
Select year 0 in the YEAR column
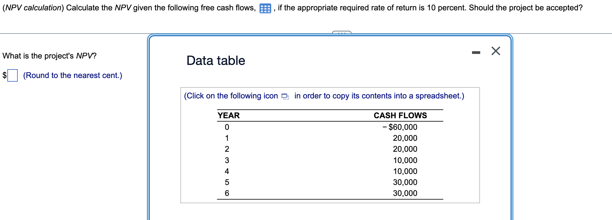tap(227, 127)
